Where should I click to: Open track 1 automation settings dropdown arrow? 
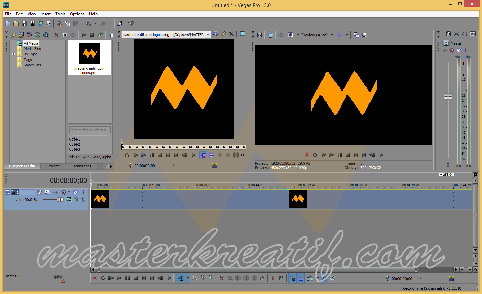[69, 192]
